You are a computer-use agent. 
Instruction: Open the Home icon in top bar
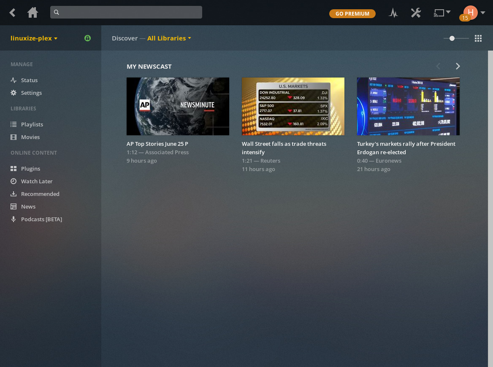click(33, 13)
